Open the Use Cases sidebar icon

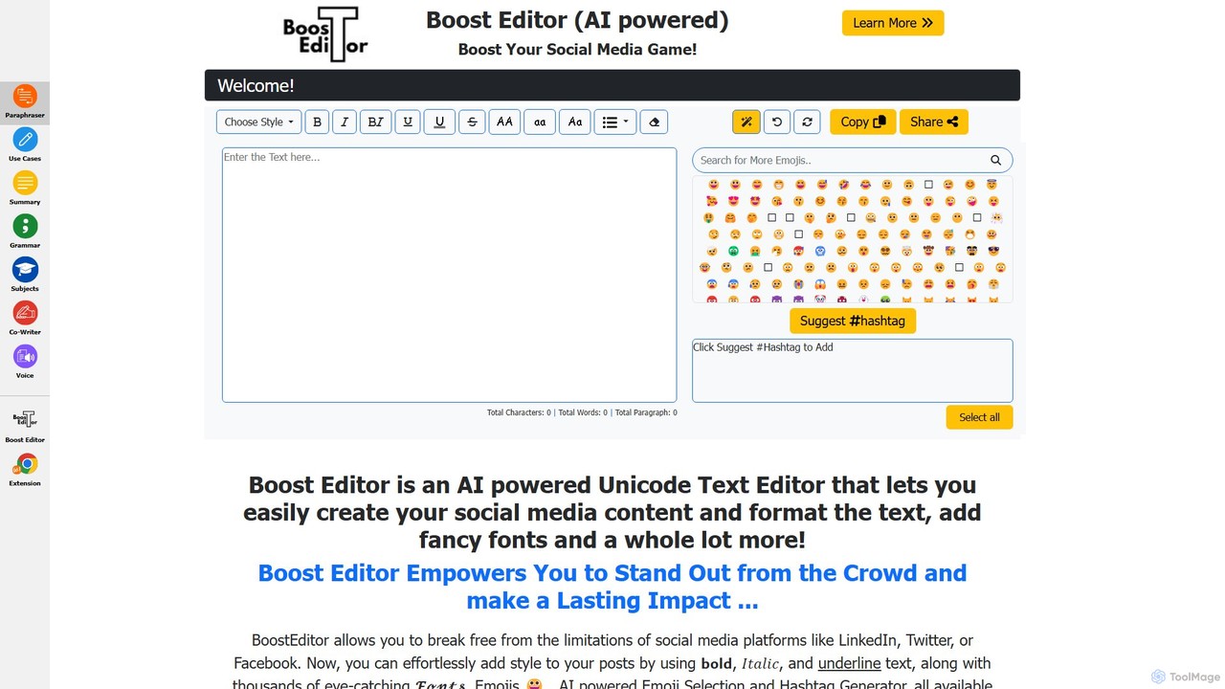[25, 145]
